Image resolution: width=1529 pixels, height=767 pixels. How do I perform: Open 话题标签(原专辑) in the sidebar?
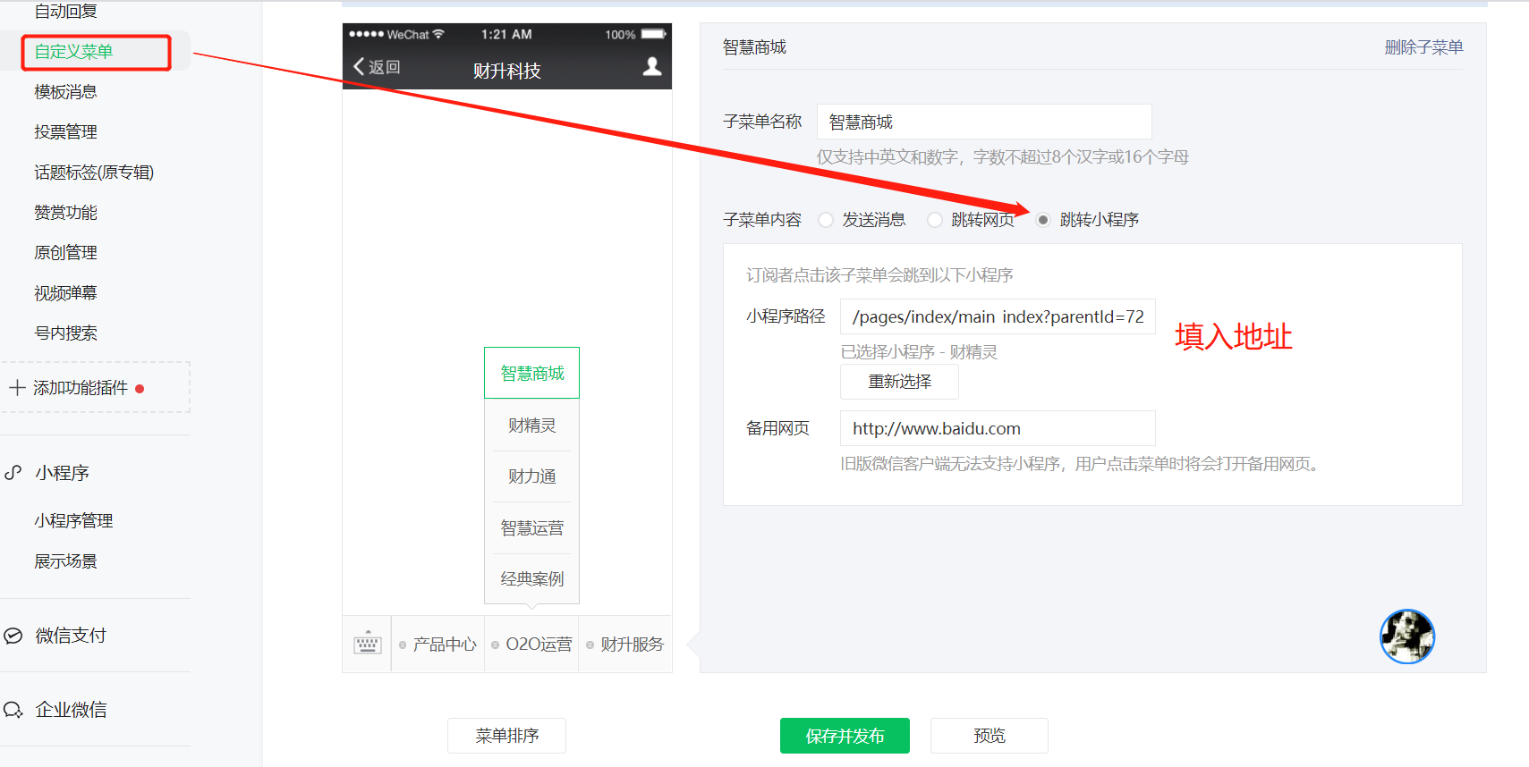(x=94, y=173)
